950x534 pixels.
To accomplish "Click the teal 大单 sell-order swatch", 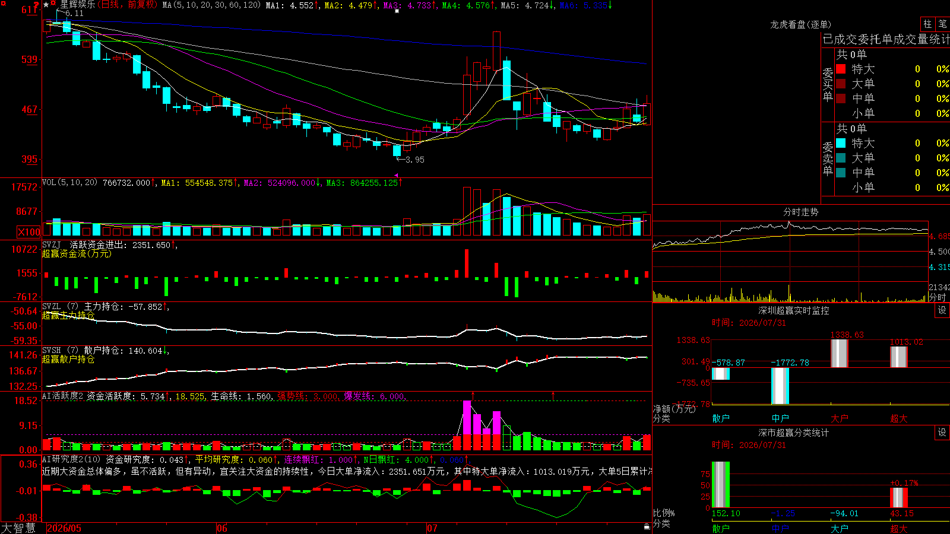I will pos(841,158).
